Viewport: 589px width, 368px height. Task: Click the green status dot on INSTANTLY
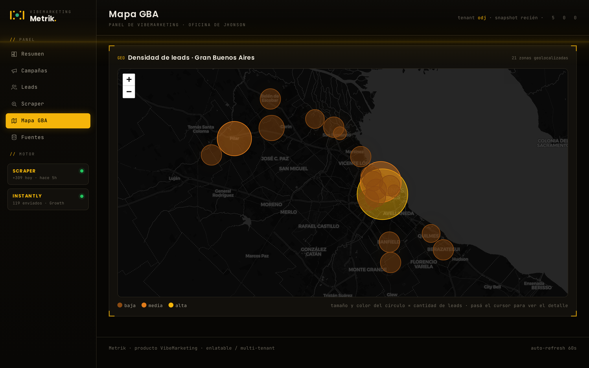coord(82,196)
